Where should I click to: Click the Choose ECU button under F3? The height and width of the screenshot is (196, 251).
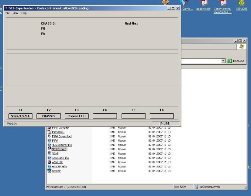(x=77, y=116)
